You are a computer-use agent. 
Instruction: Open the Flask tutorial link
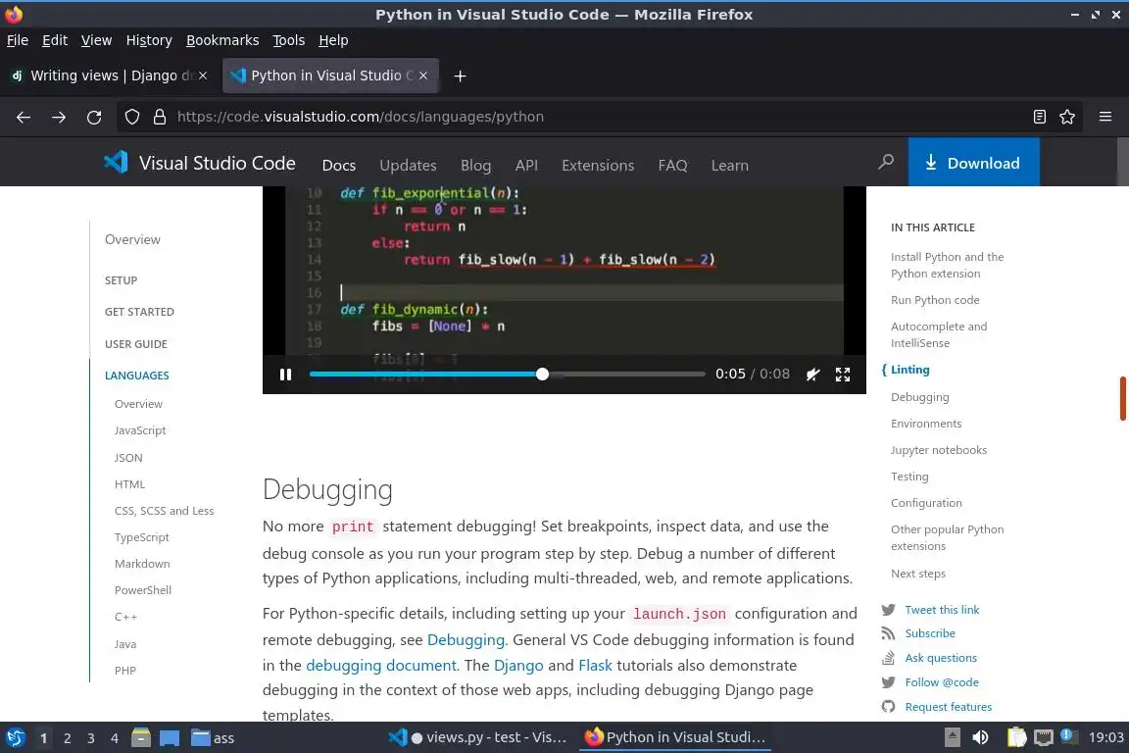click(596, 665)
